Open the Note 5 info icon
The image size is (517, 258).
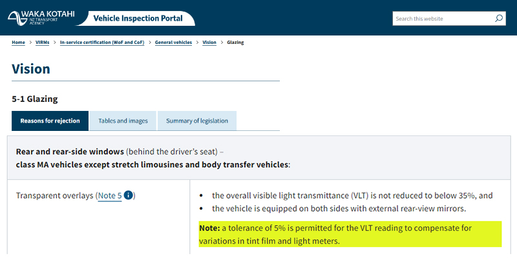(x=128, y=195)
